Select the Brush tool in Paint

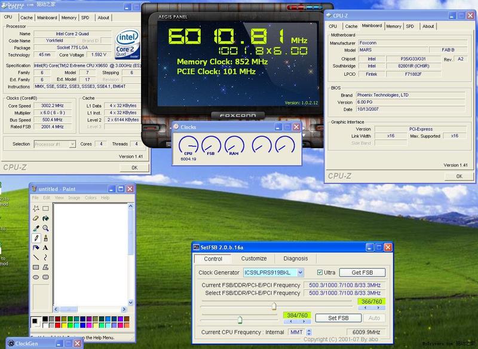(x=46, y=238)
